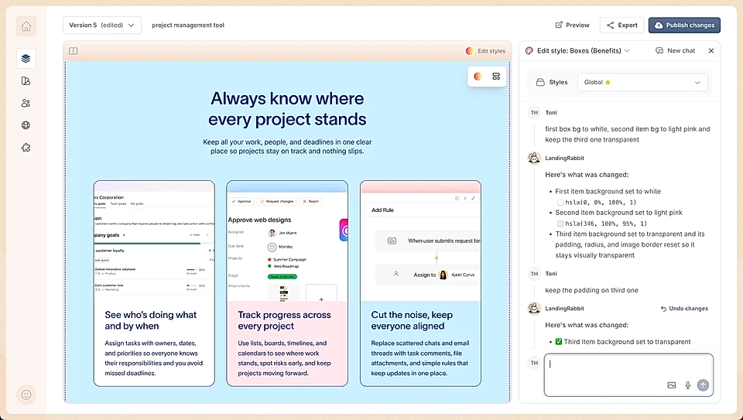Click 'Cut the noise, keep everyone aligned' title
The height and width of the screenshot is (420, 743).
pos(412,320)
